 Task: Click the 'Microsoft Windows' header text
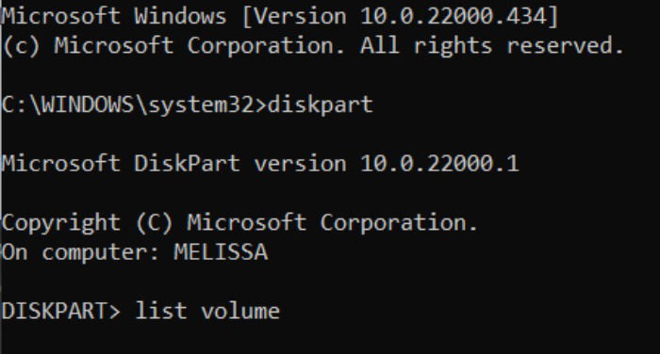(x=114, y=16)
